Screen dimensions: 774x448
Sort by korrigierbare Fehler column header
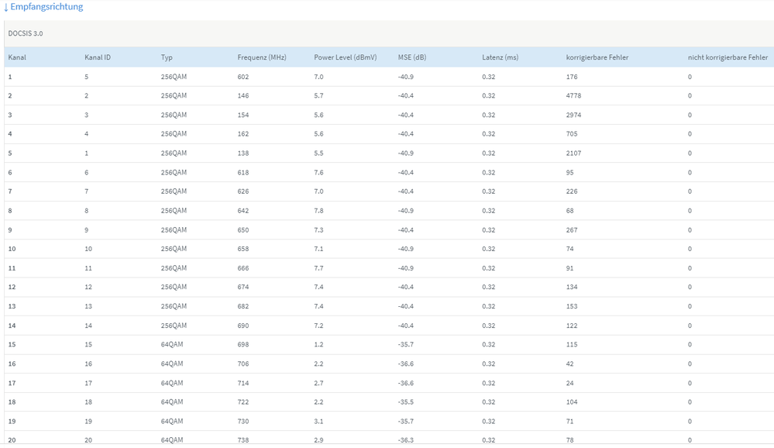pos(597,57)
